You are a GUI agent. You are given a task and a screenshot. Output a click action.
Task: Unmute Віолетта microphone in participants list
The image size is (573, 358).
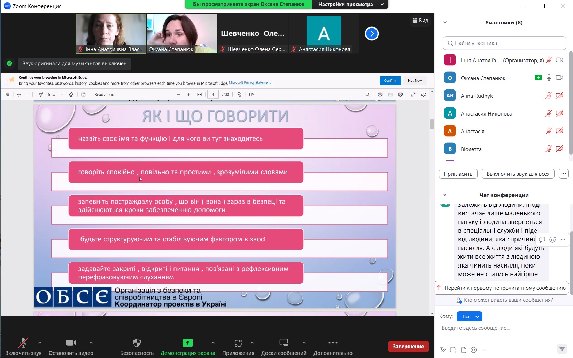[x=549, y=149]
